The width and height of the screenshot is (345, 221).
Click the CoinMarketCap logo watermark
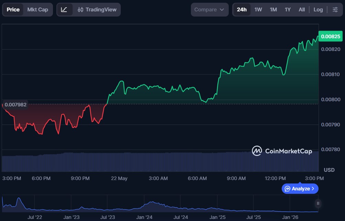(282, 151)
